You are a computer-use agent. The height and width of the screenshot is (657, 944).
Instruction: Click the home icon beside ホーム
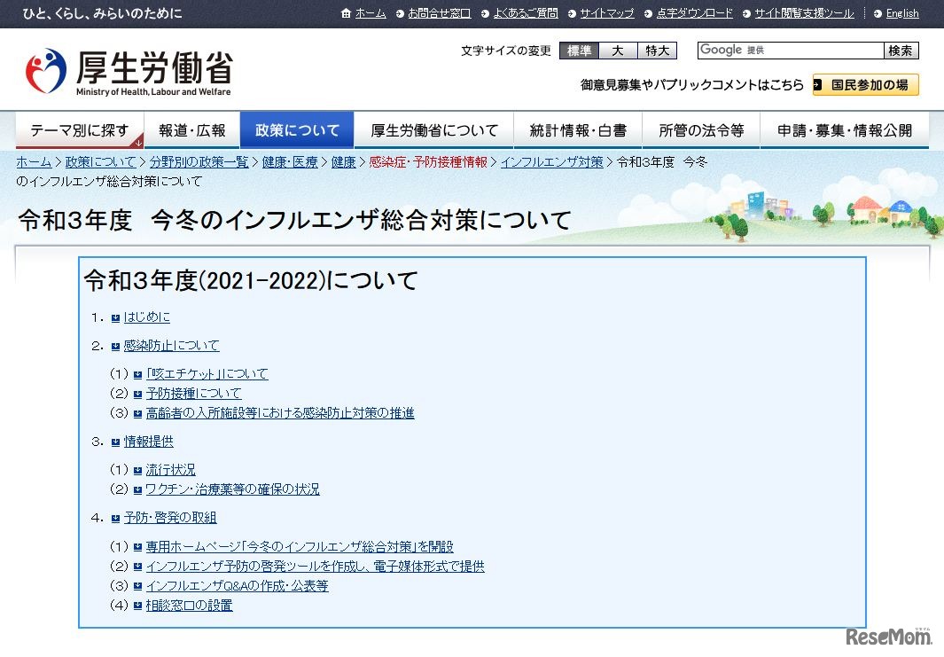click(x=346, y=13)
